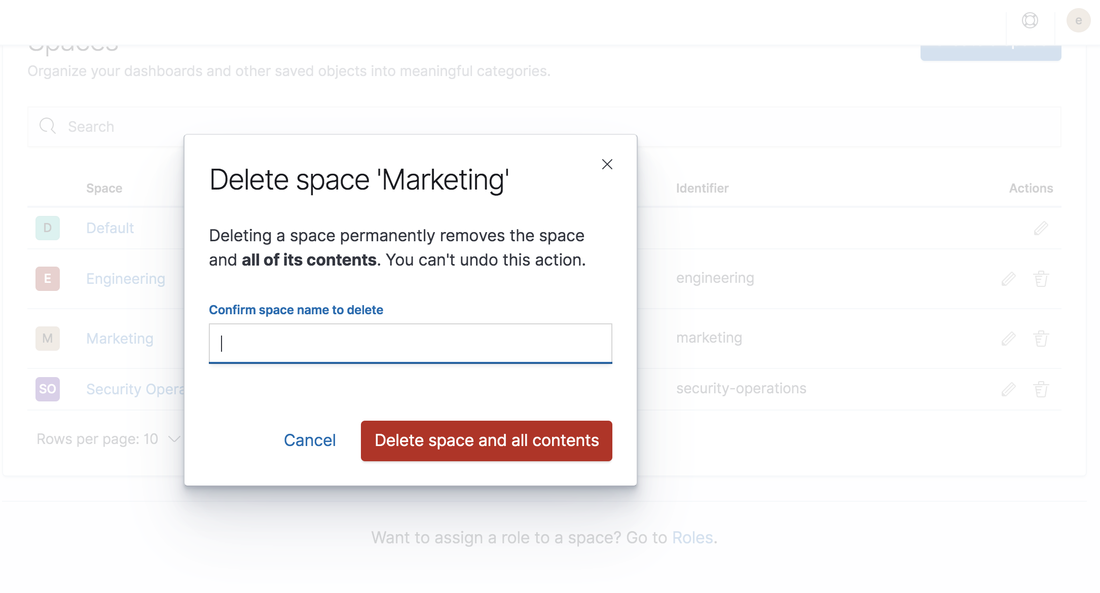Viewport: 1100px width, 593px height.
Task: Open help using the life ring icon
Action: [x=1029, y=20]
